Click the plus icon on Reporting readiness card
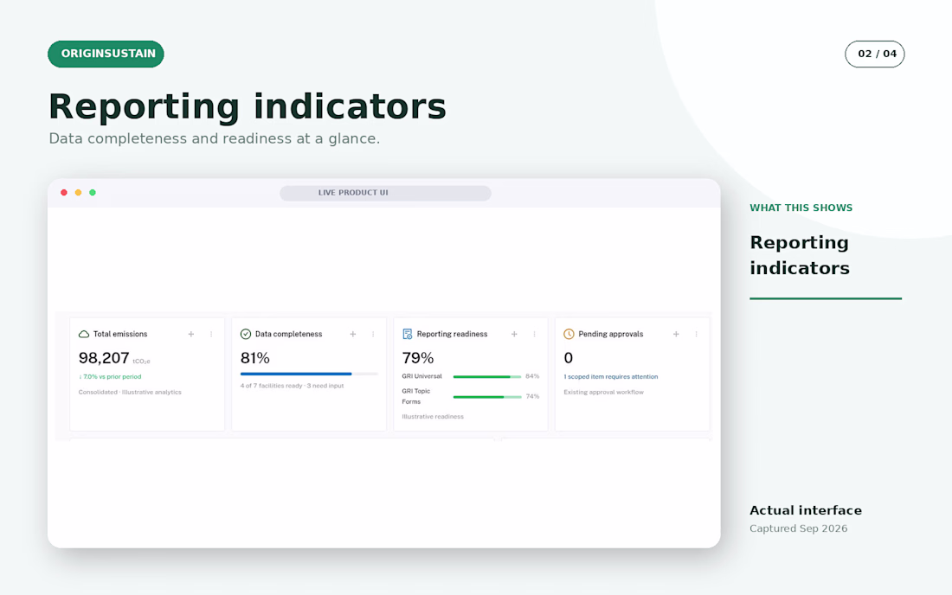Viewport: 952px width, 595px height. (514, 334)
